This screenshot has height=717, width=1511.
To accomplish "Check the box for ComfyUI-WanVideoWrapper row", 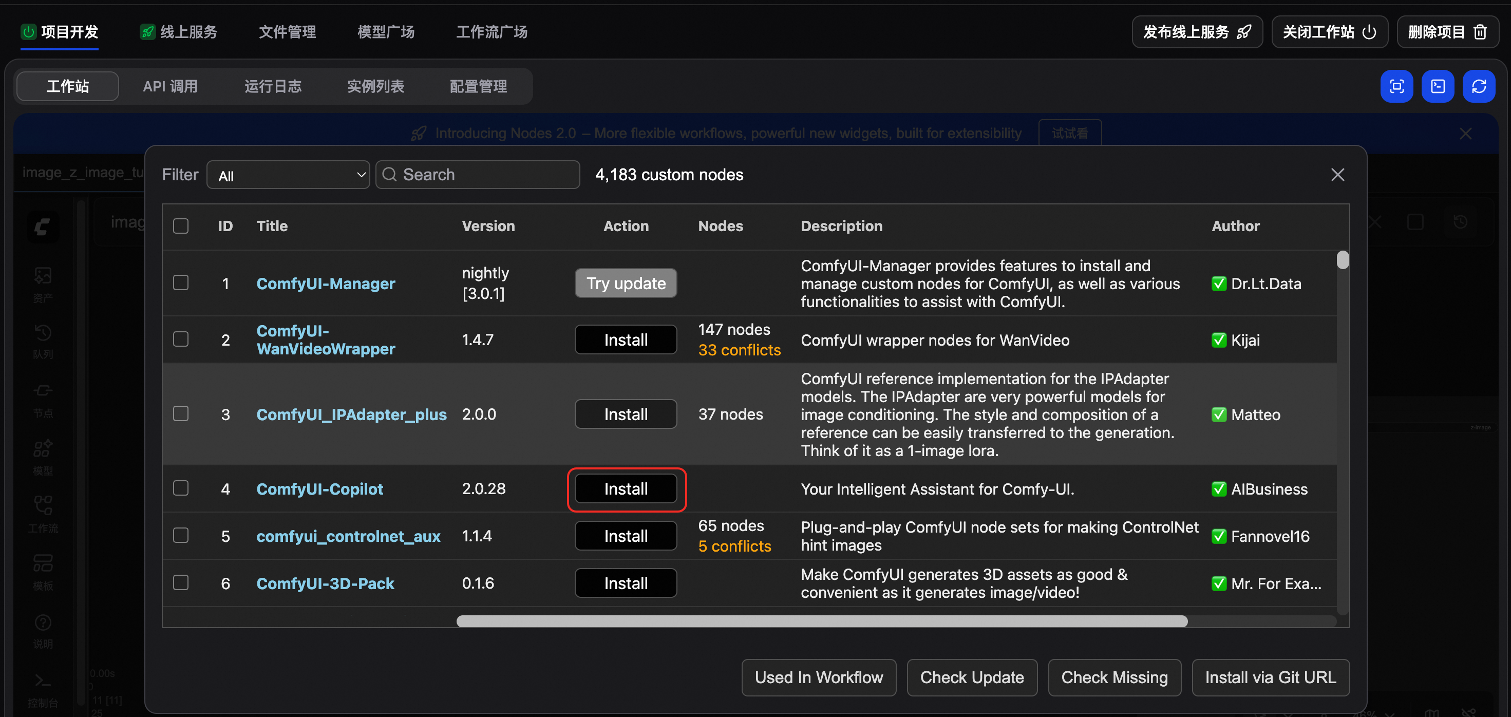I will pyautogui.click(x=181, y=339).
